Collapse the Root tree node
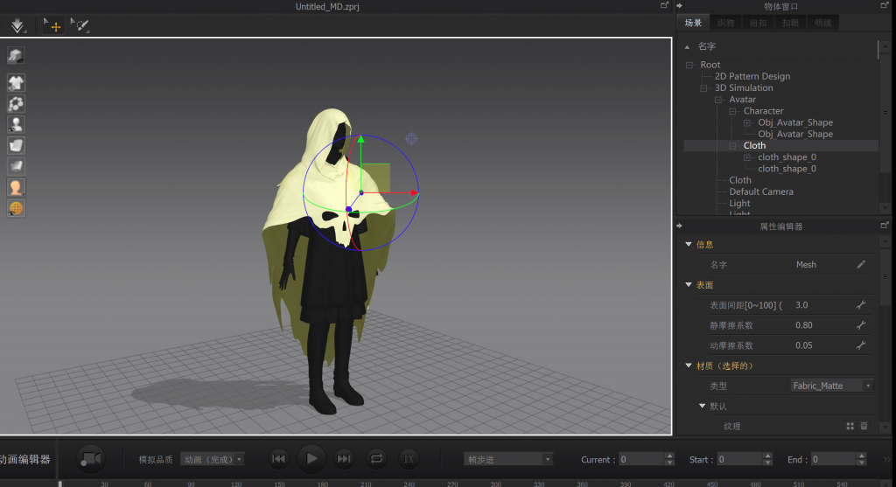 (x=689, y=65)
